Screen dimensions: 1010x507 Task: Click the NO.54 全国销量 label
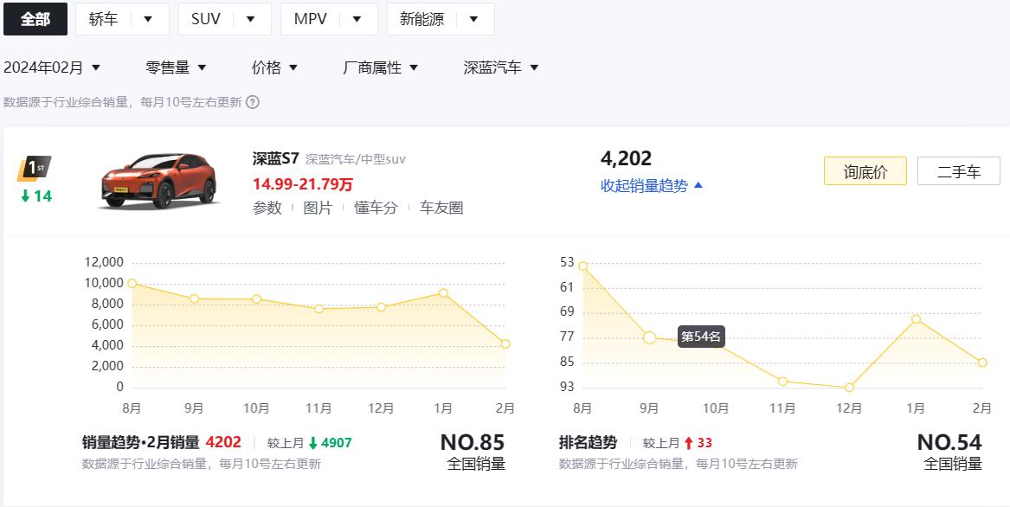[x=949, y=452]
